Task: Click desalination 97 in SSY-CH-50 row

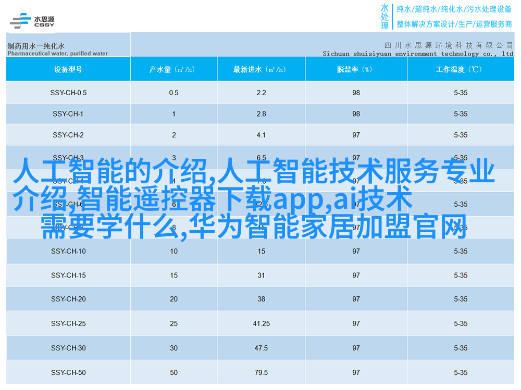Action: click(356, 373)
